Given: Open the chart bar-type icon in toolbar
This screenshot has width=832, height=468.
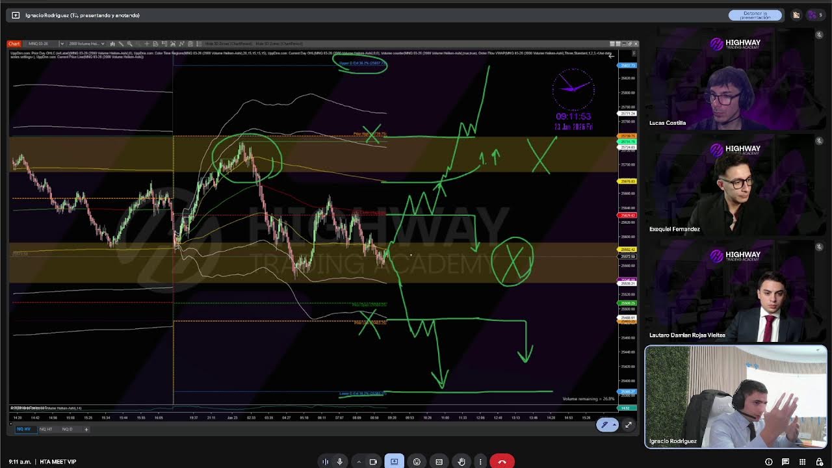Looking at the screenshot, I should 112,44.
